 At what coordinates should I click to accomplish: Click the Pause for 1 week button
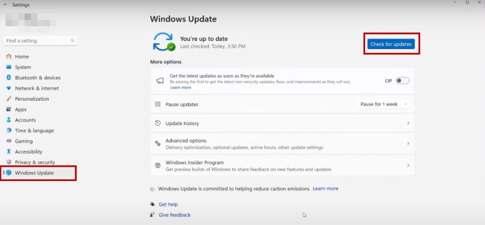tap(384, 104)
